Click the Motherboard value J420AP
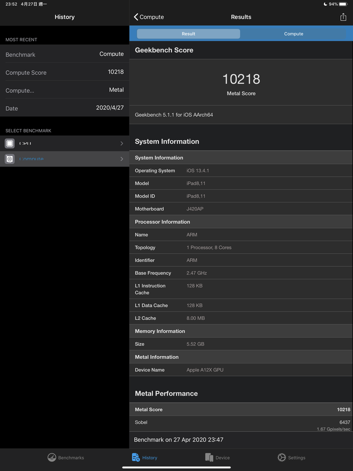 (195, 209)
